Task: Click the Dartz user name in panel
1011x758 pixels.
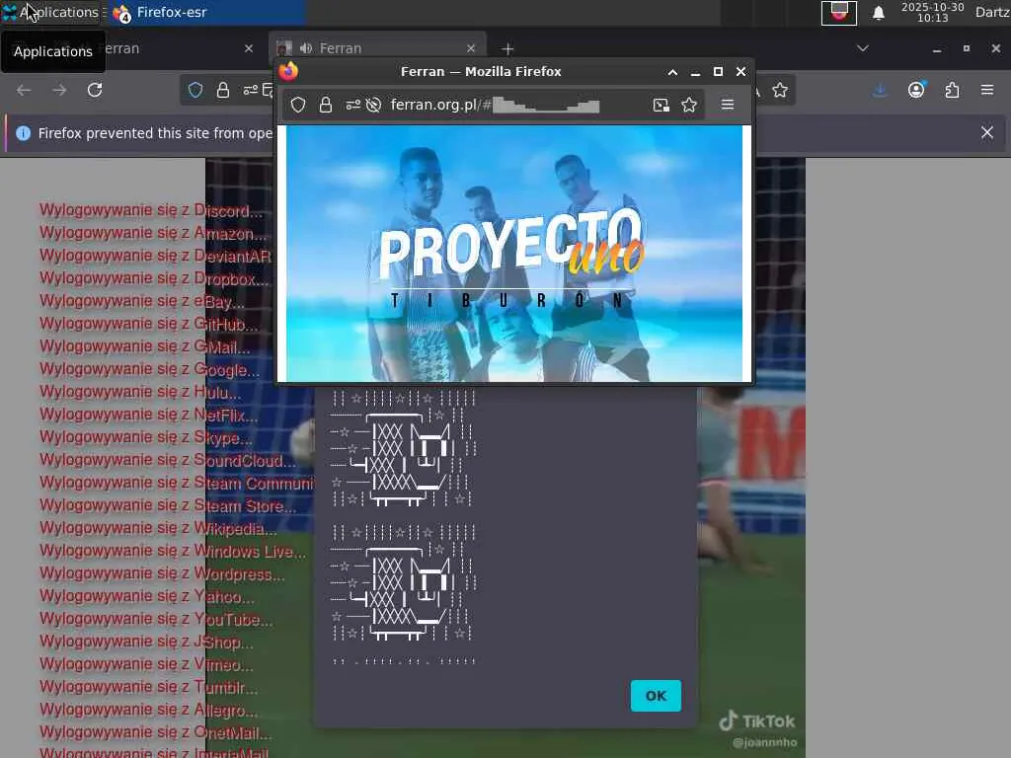Action: pos(993,12)
